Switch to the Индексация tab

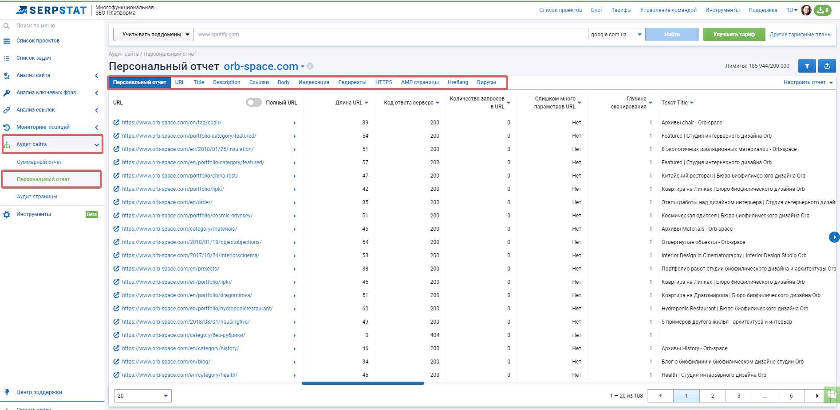(x=314, y=82)
